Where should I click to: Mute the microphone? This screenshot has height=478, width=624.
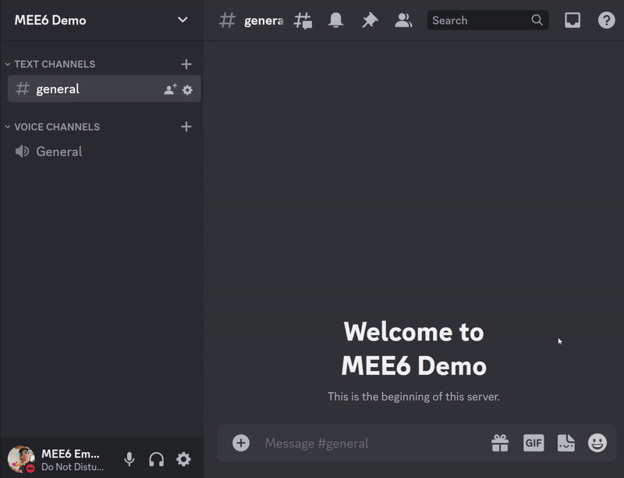tap(129, 459)
